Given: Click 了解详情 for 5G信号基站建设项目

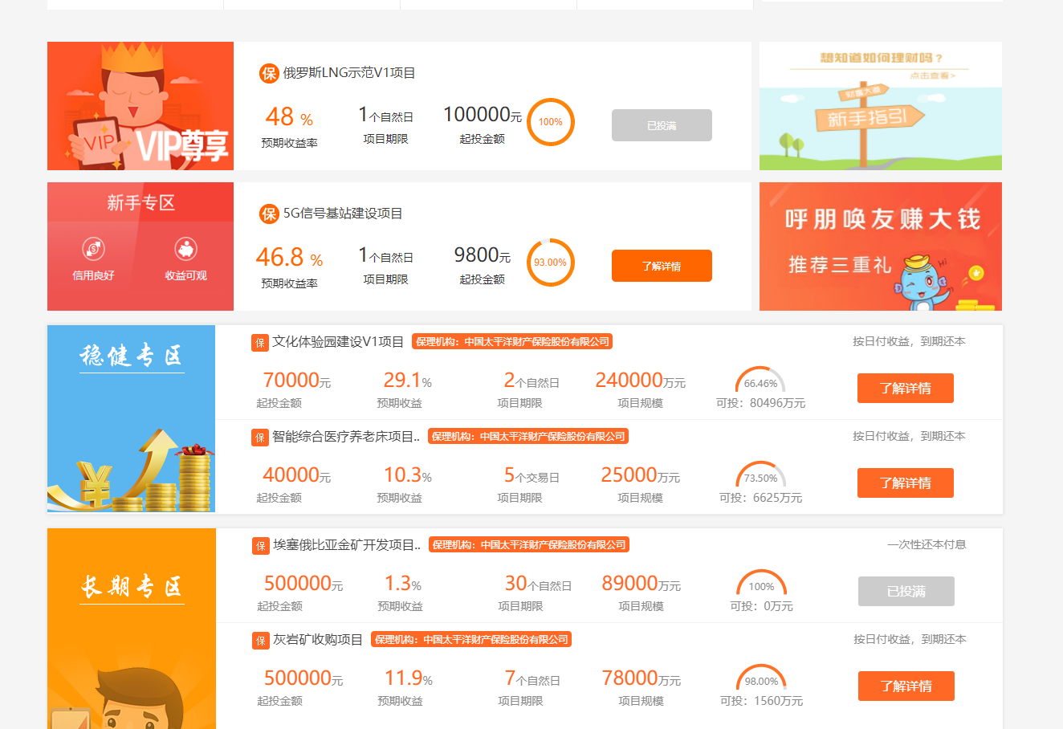Looking at the screenshot, I should tap(662, 266).
